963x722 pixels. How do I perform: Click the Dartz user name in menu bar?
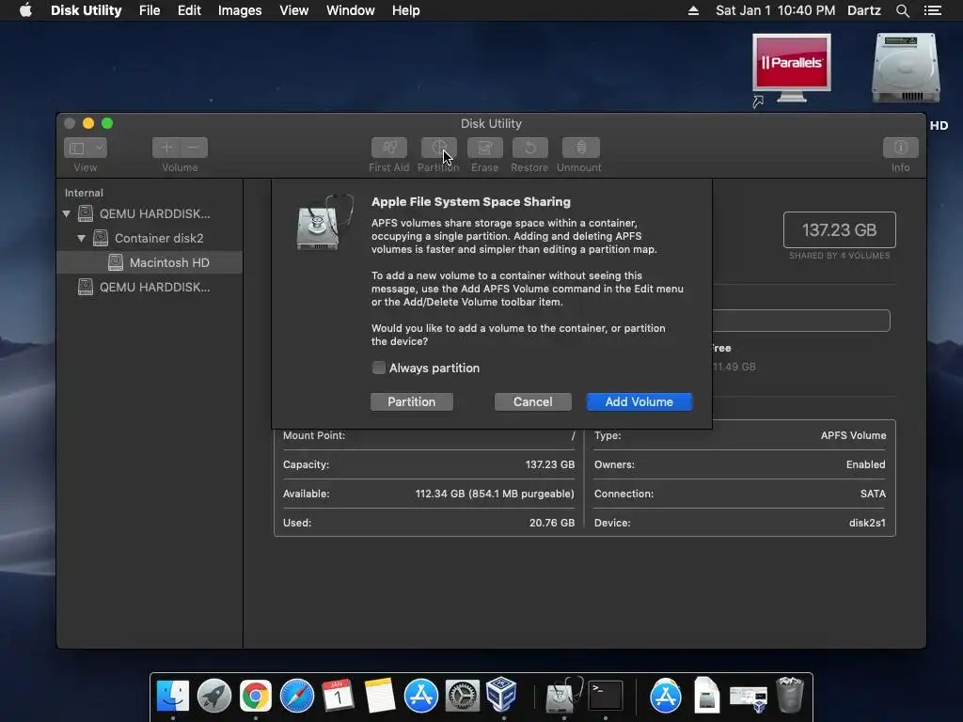(x=863, y=10)
